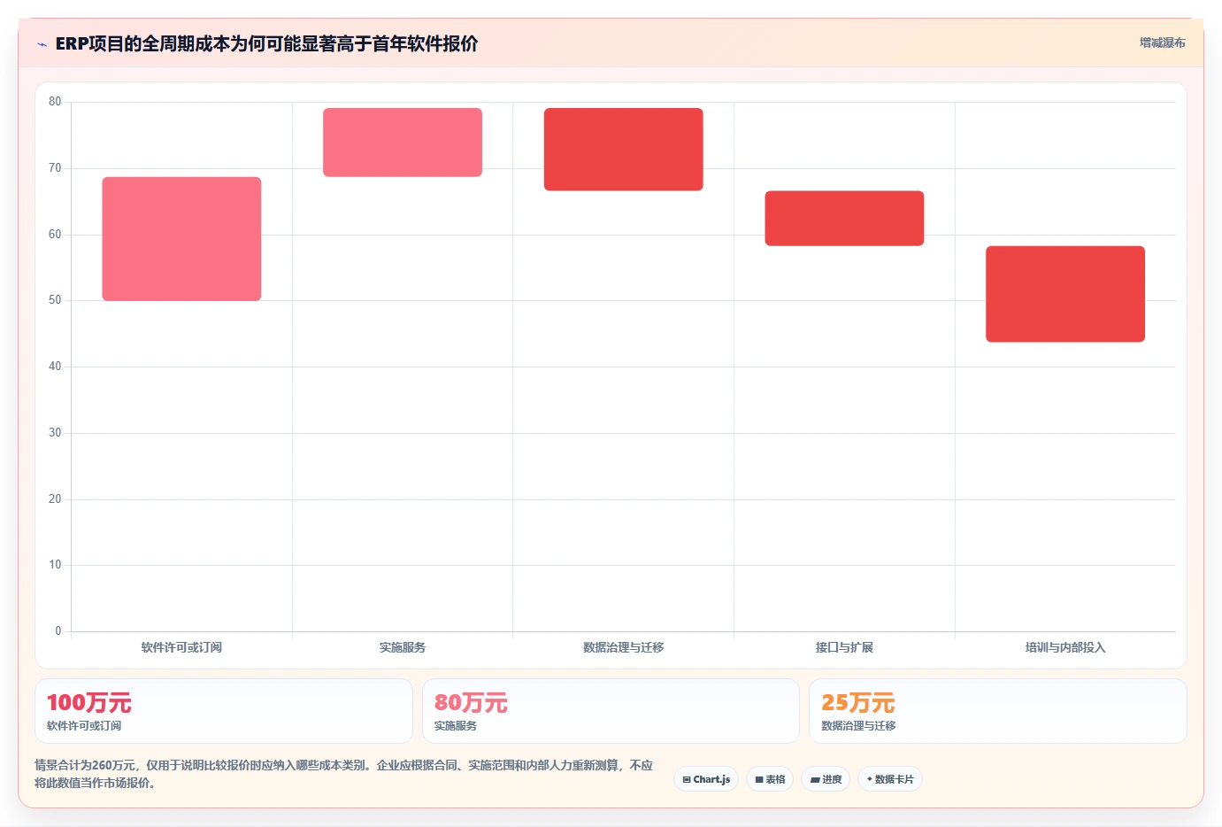1222x827 pixels.
Task: Select the 实施服务 waterfall bar
Action: point(403,143)
